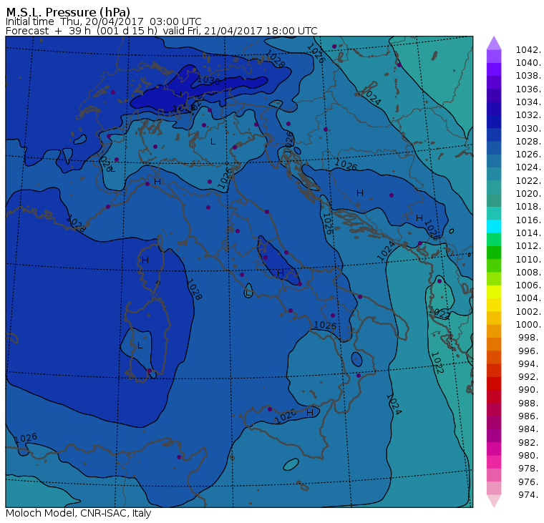Select the "996." legend value
This screenshot has width=544, height=523.
(530, 351)
